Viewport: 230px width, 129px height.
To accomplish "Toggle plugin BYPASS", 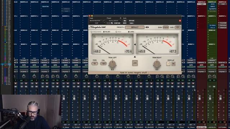I will pyautogui.click(x=132, y=21).
